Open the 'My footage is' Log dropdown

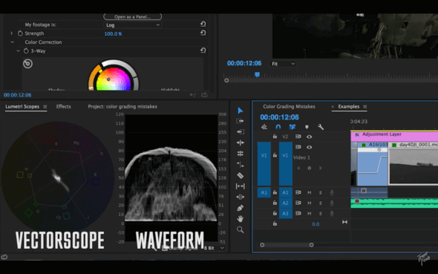coord(132,25)
